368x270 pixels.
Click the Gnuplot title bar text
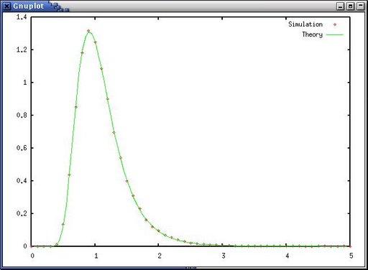coord(28,6)
